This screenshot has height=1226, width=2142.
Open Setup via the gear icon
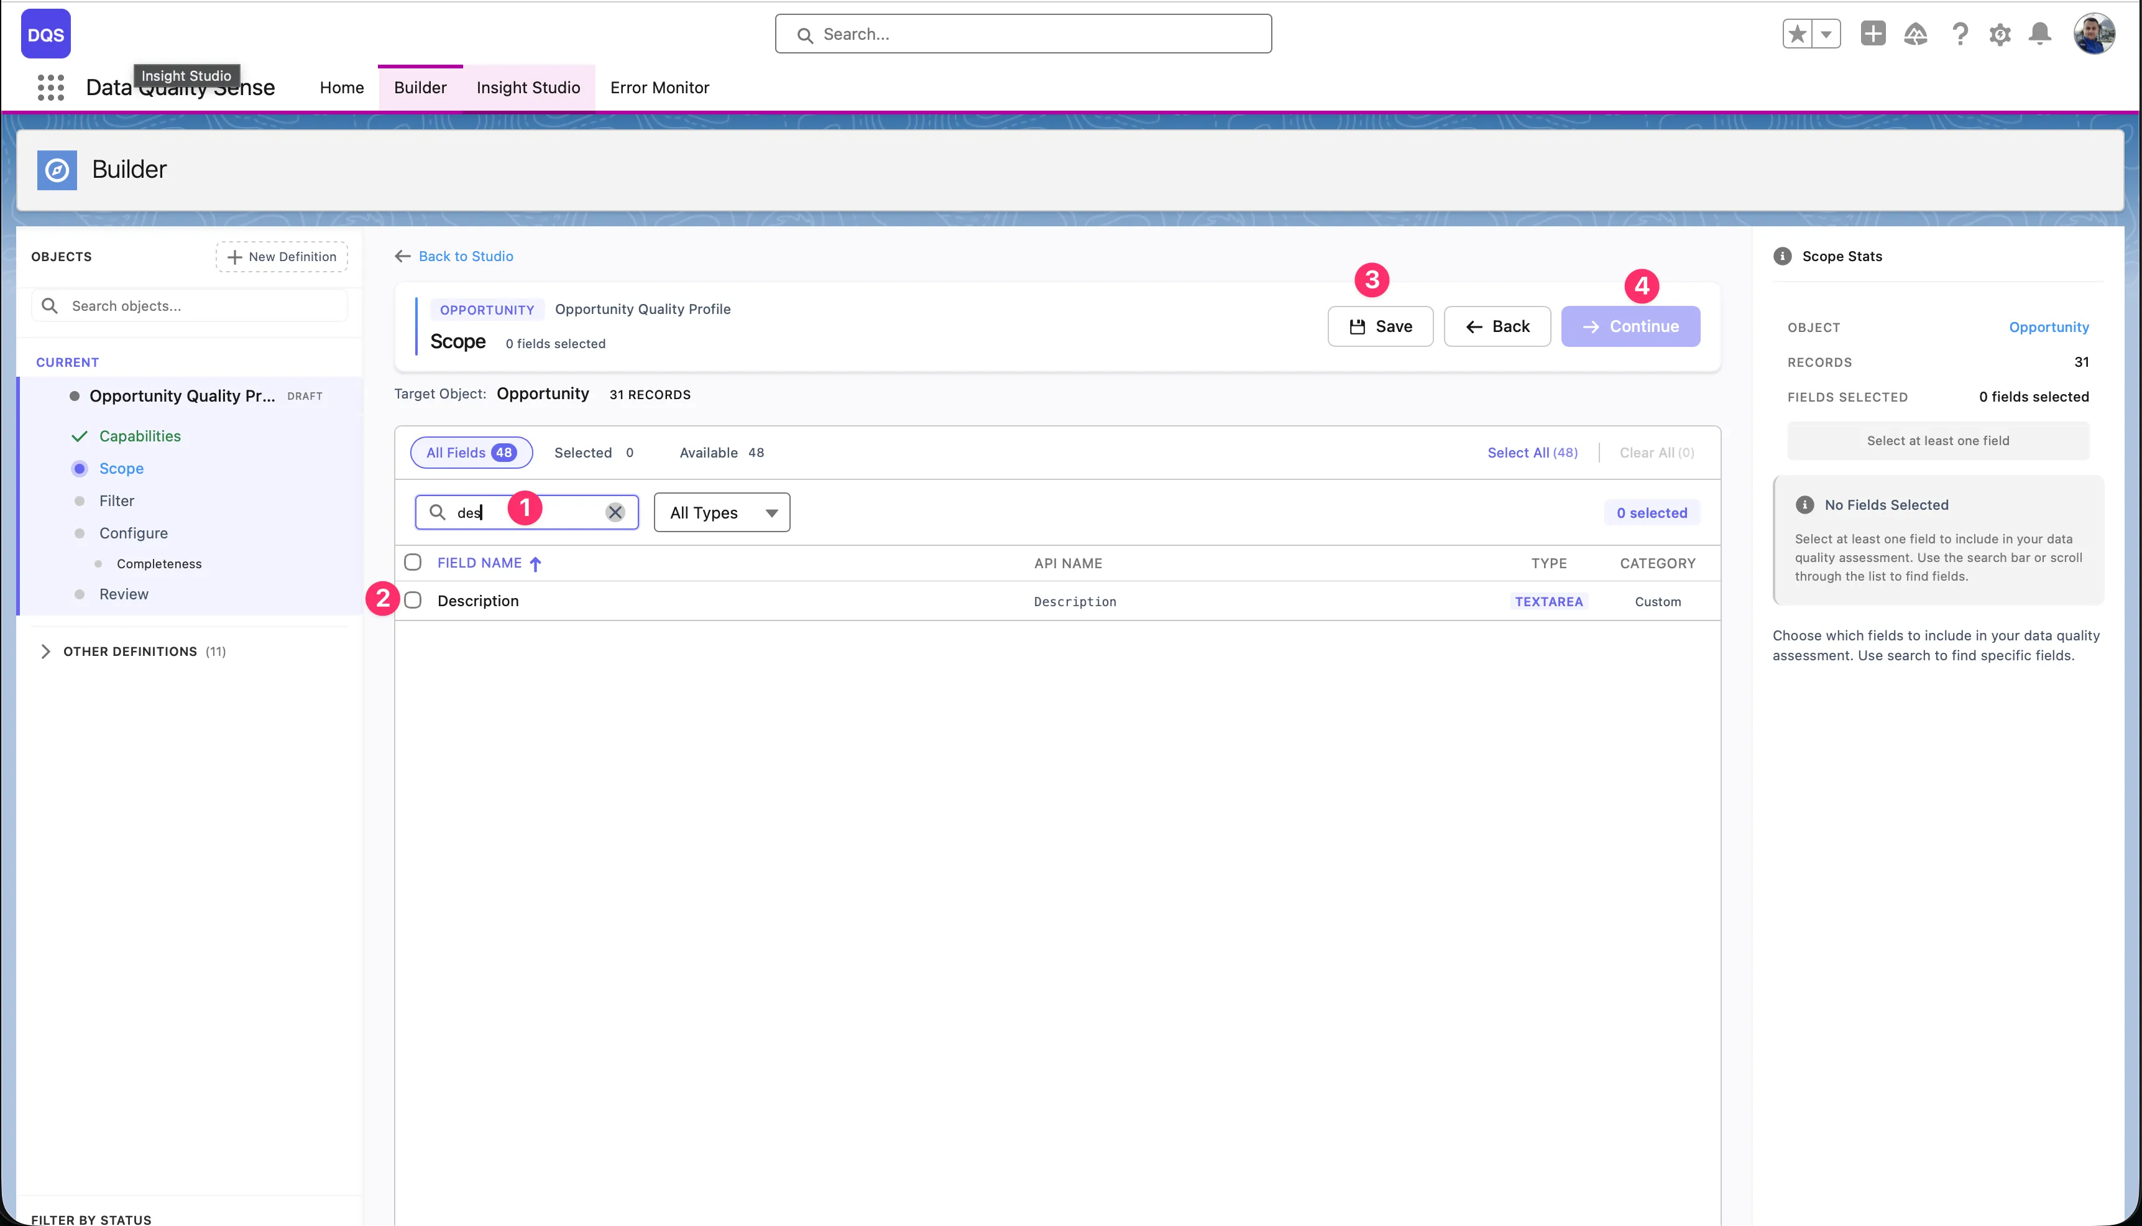tap(2000, 34)
